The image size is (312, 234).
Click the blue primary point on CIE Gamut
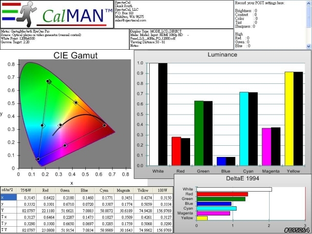click(38, 159)
